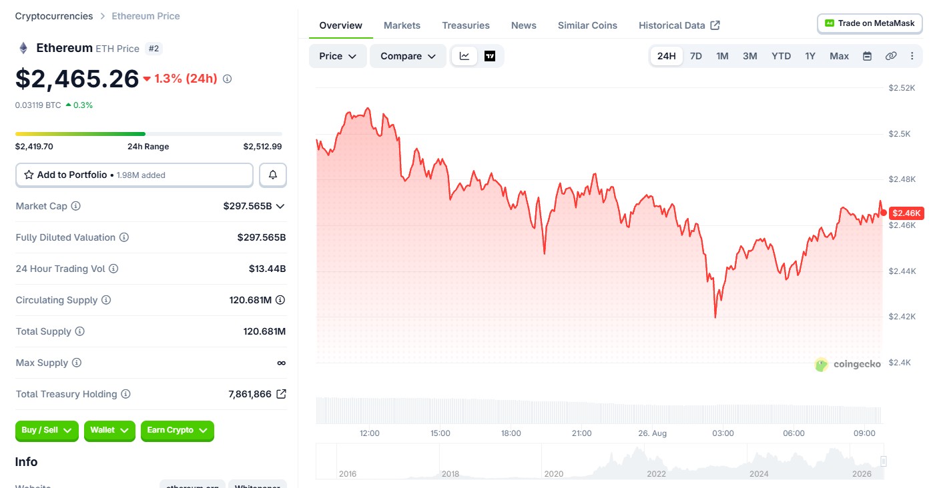Open the calendar date range picker

click(867, 56)
